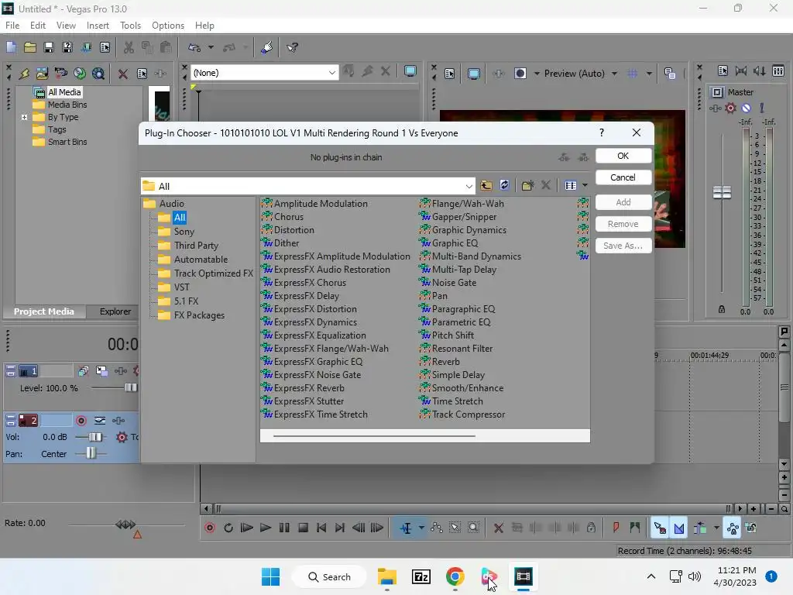Click Go to Start transport icon
The image size is (793, 595).
[x=321, y=528]
